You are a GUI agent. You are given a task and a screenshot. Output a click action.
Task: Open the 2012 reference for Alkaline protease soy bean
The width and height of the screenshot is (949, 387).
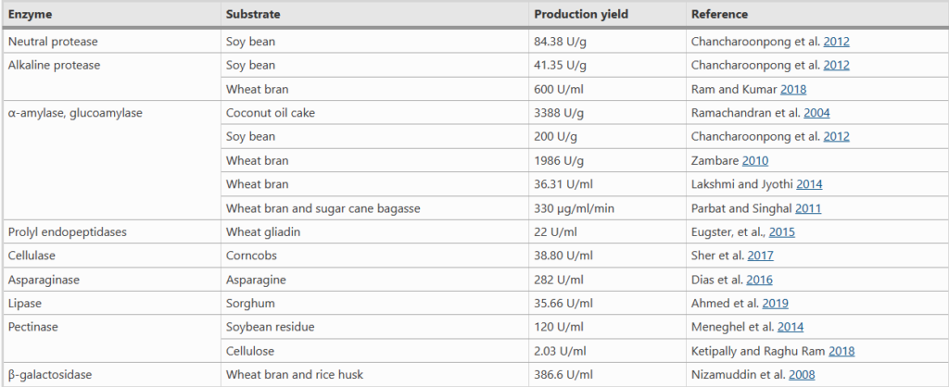click(x=835, y=66)
